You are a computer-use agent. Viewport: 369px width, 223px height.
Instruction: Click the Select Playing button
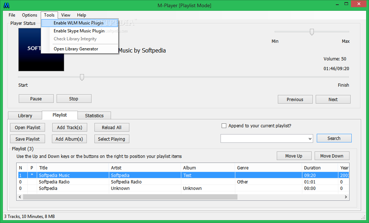tap(112, 139)
